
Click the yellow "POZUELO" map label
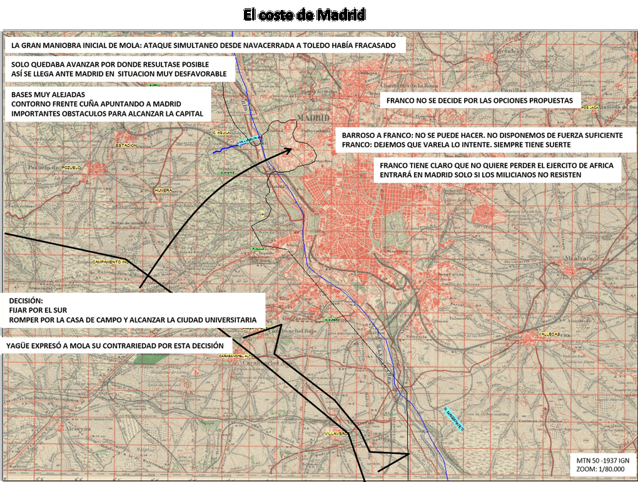pos(71,168)
